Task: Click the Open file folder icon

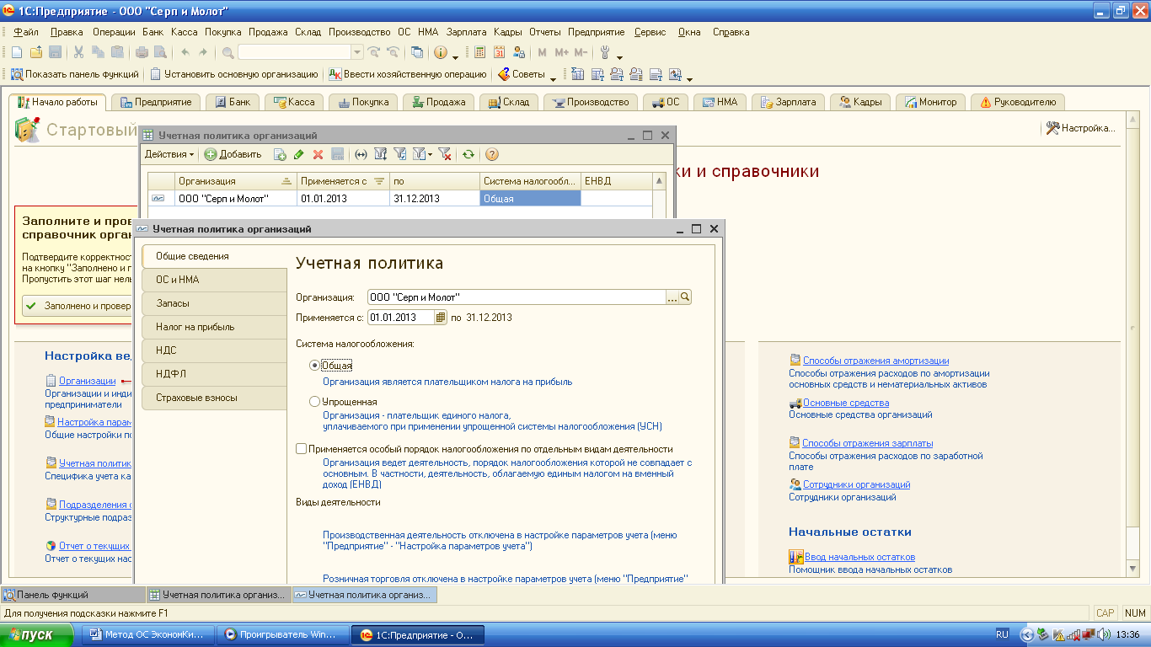Action: point(35,52)
